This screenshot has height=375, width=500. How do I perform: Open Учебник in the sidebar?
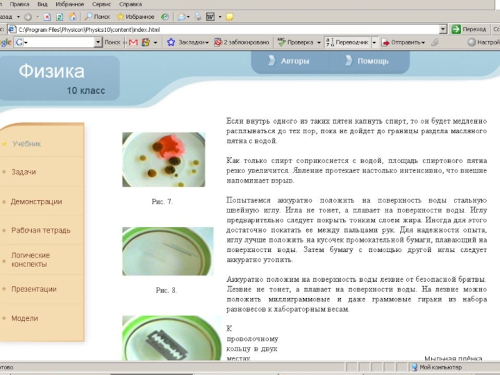coord(27,144)
